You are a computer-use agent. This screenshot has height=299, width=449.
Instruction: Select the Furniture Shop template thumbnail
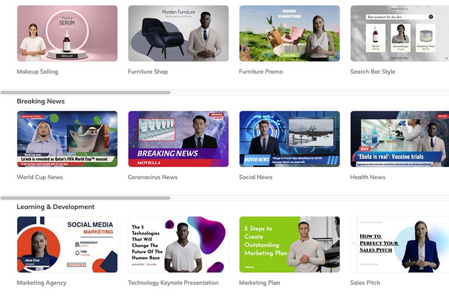pyautogui.click(x=178, y=33)
